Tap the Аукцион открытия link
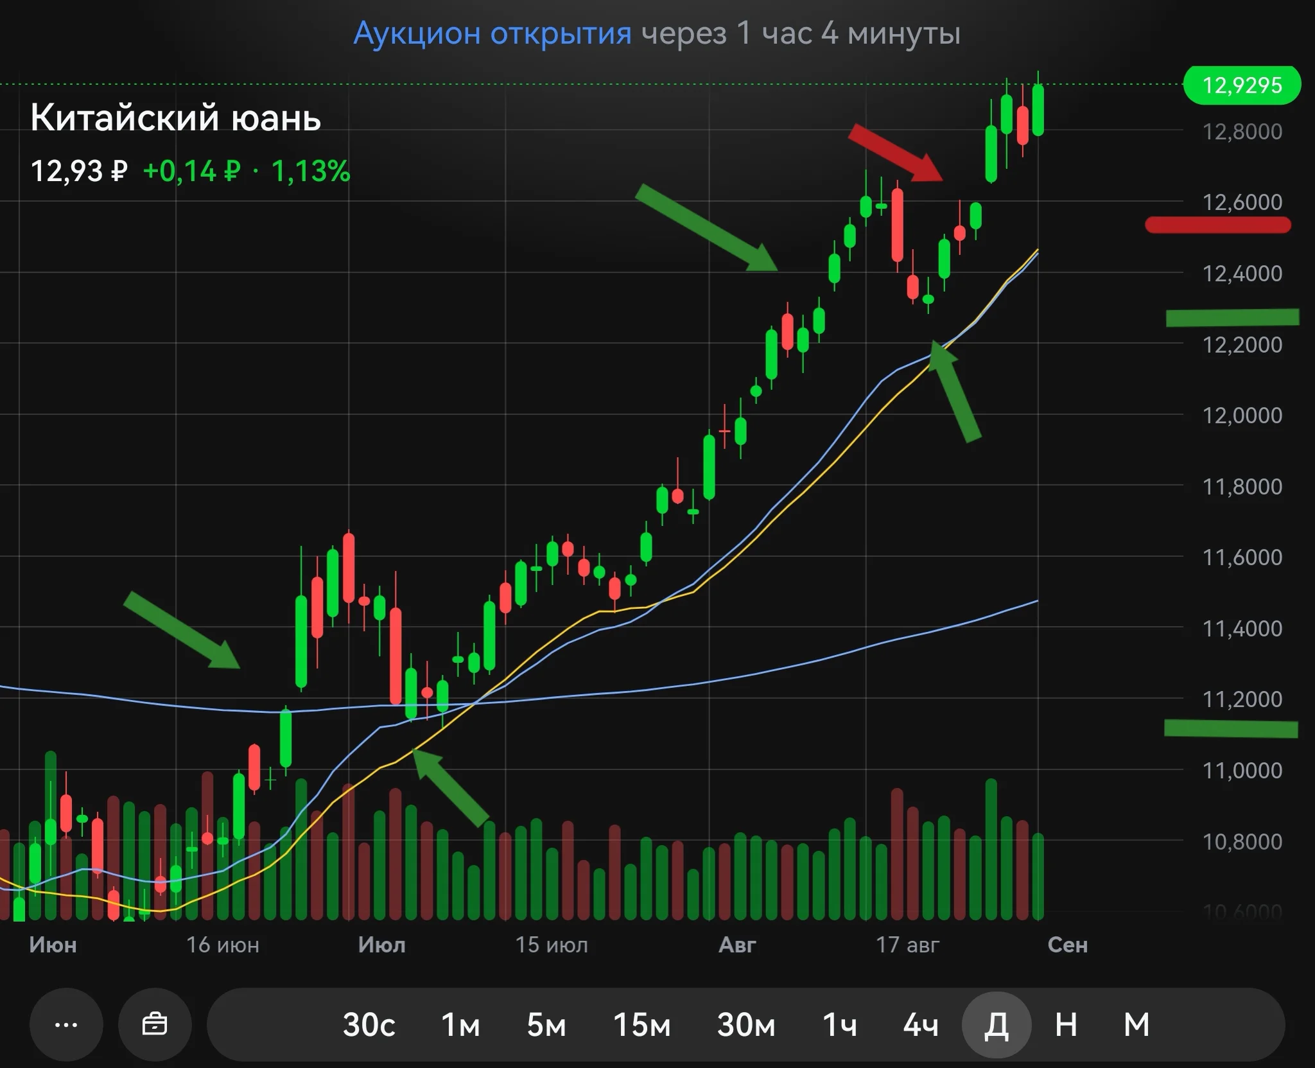This screenshot has height=1068, width=1315. click(492, 33)
